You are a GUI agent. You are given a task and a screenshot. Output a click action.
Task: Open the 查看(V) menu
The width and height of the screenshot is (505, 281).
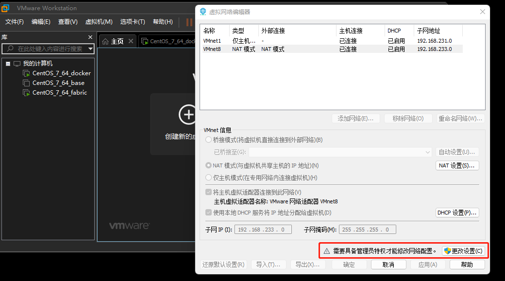(67, 21)
